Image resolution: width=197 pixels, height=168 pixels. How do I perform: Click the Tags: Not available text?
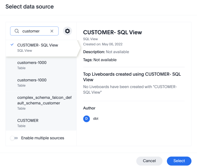tap(100, 60)
